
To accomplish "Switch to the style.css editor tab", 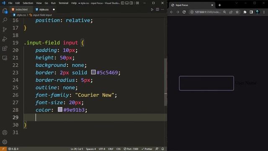I will pyautogui.click(x=44, y=9).
